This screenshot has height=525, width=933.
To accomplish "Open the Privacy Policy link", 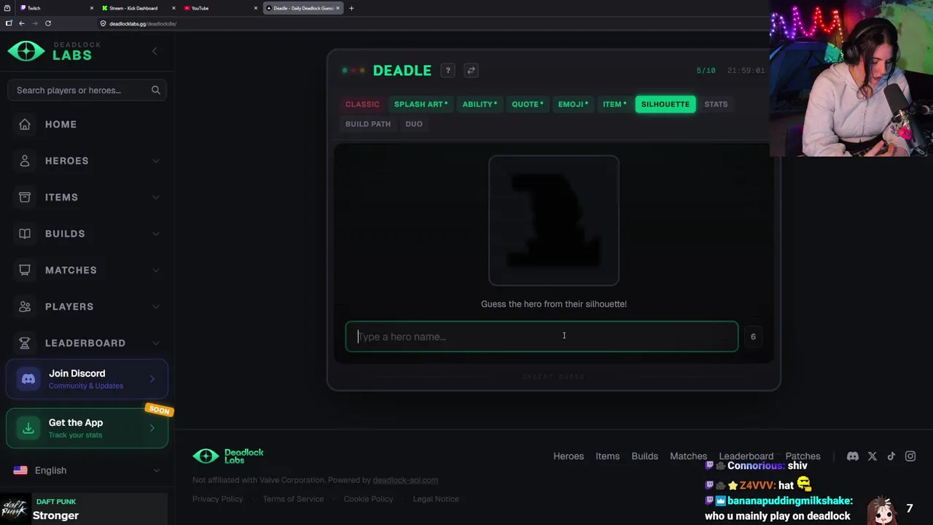I will pyautogui.click(x=217, y=499).
